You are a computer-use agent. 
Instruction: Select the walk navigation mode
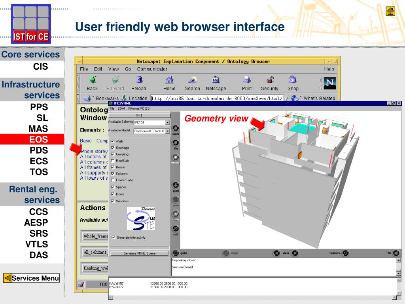pos(176,128)
